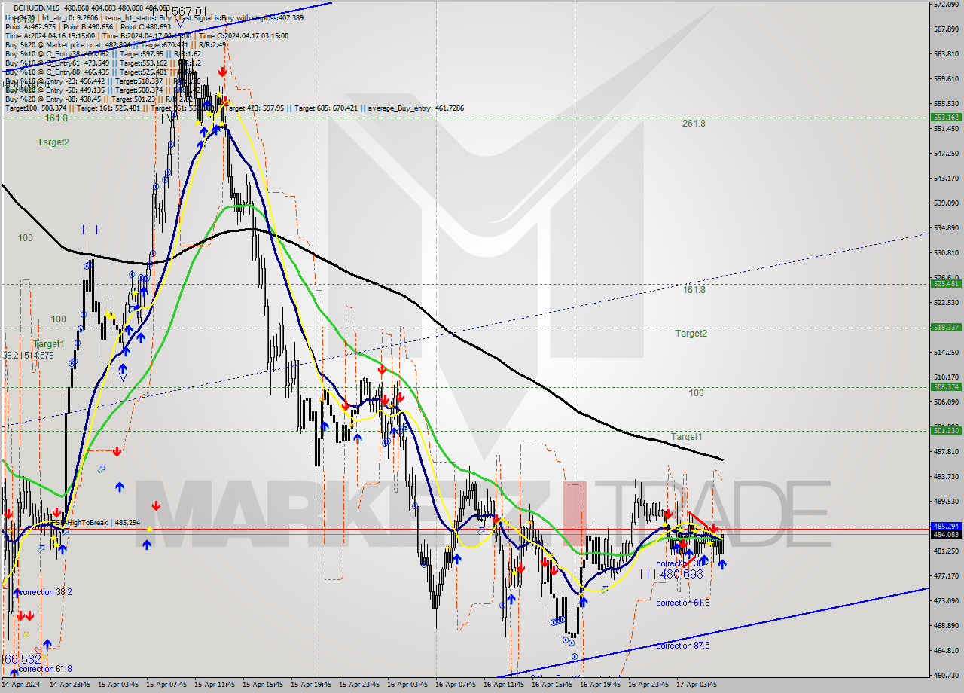Click the 510.170 price axis label

pos(946,377)
